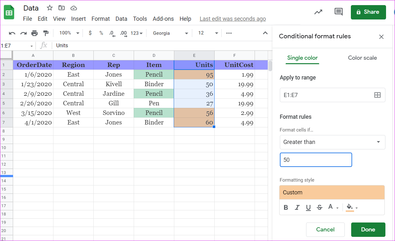Star this Data spreadsheet
This screenshot has height=241, width=395.
click(x=50, y=8)
